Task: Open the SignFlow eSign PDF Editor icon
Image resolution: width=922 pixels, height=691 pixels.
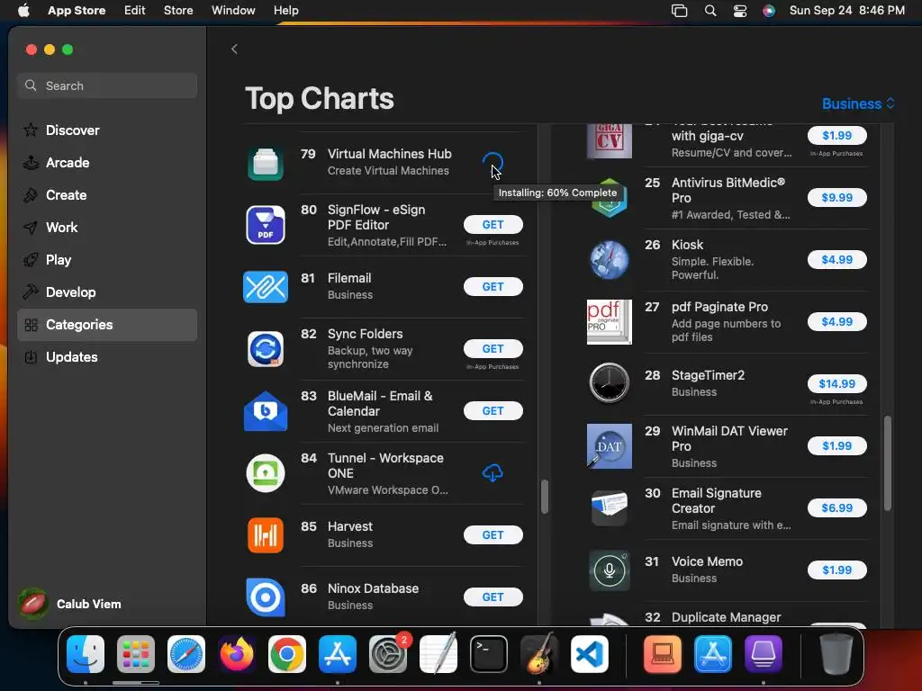Action: (266, 225)
